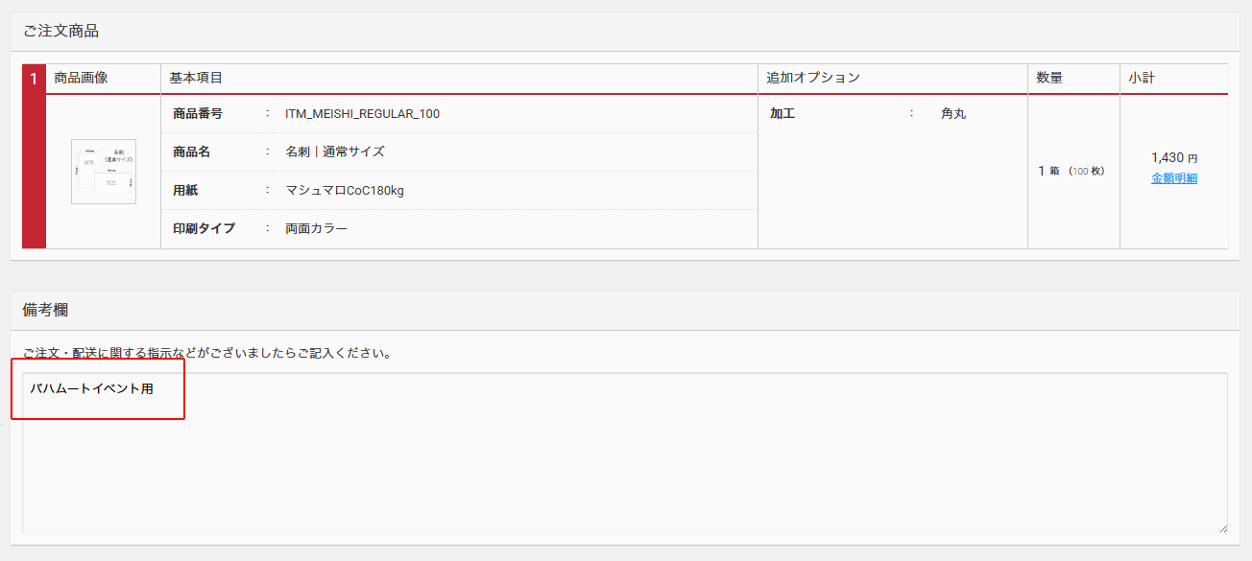Select the 商品画像 column header
The image size is (1252, 561).
[82, 78]
